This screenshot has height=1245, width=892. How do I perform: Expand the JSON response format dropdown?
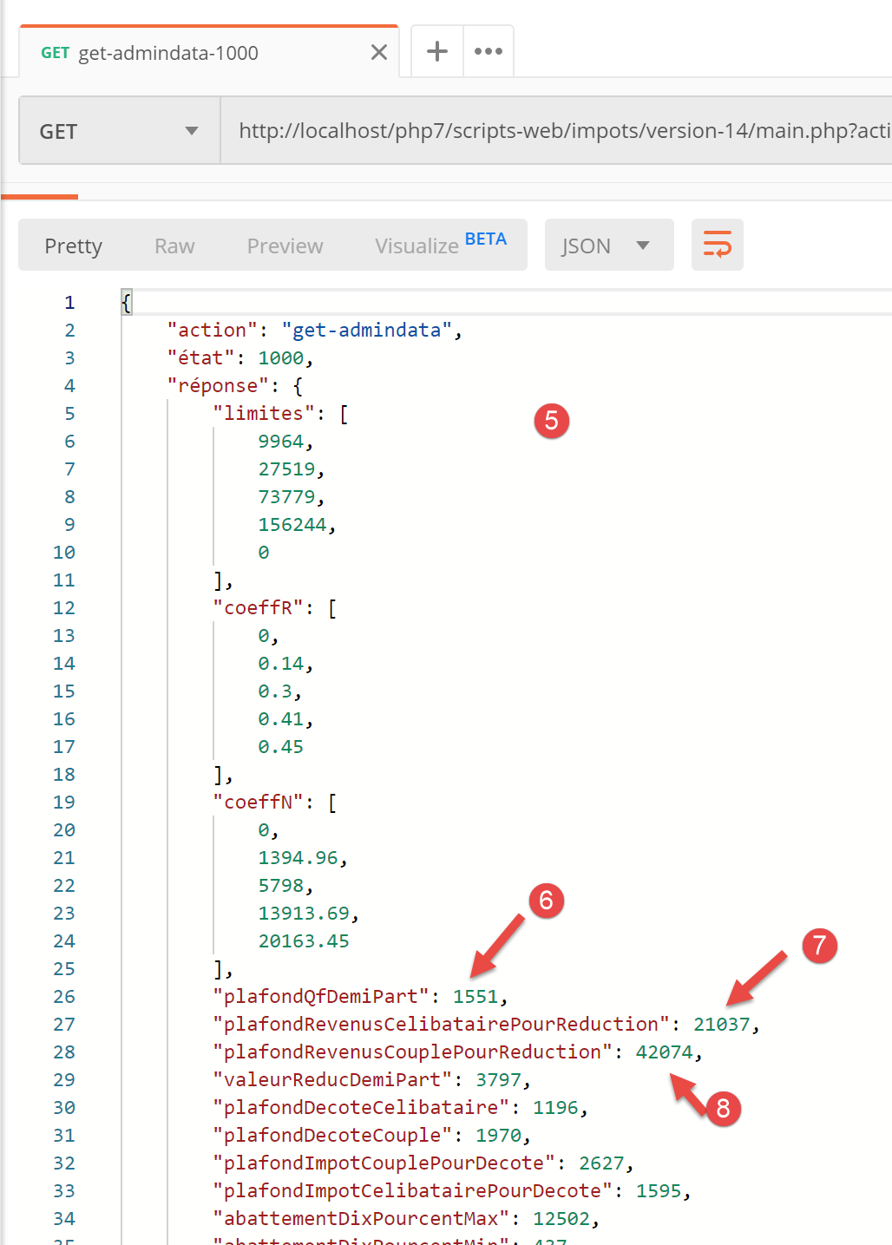point(608,246)
